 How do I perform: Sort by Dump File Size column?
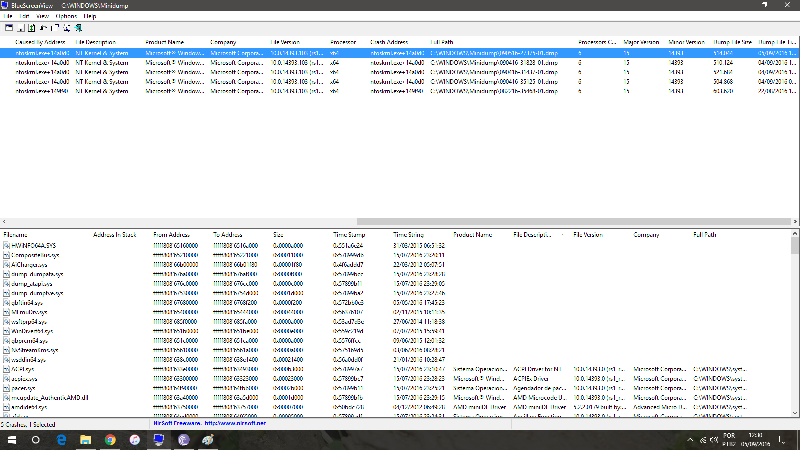tap(732, 42)
